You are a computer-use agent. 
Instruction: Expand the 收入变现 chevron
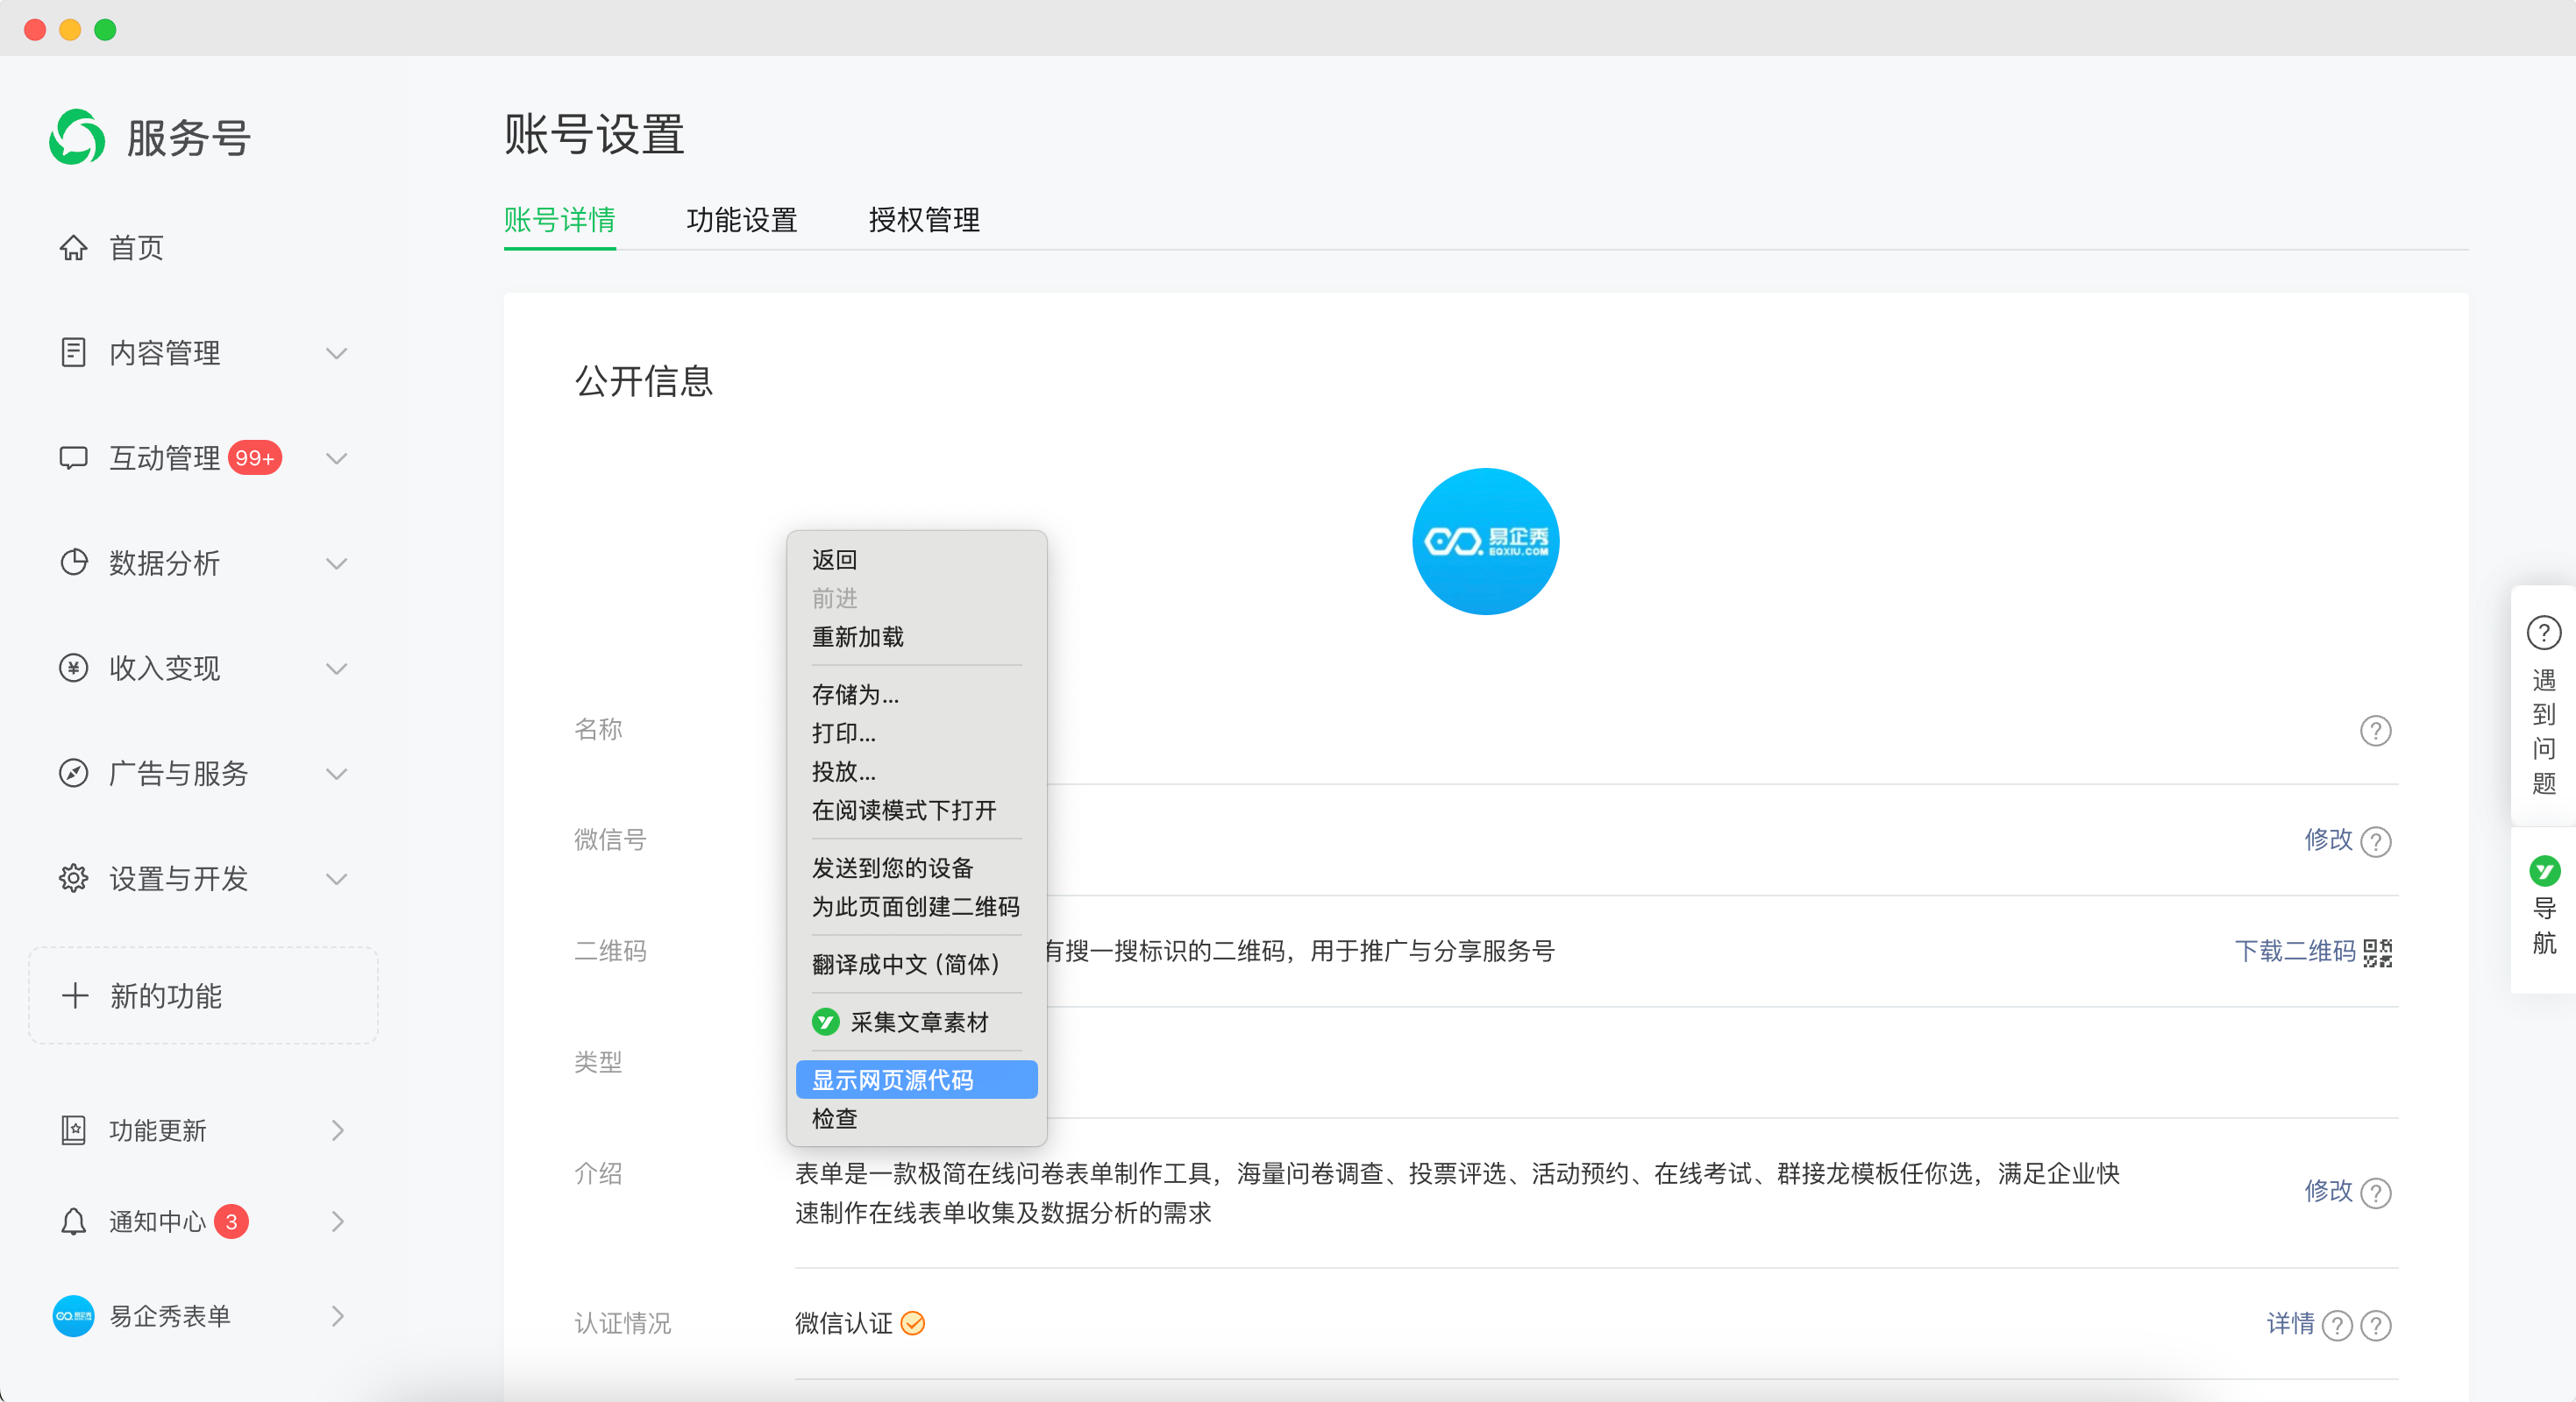click(337, 668)
